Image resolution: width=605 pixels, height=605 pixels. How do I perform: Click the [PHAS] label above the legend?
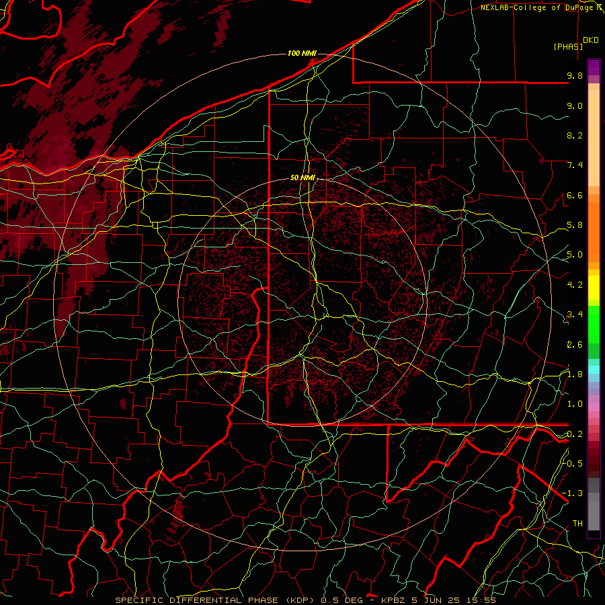[x=568, y=47]
